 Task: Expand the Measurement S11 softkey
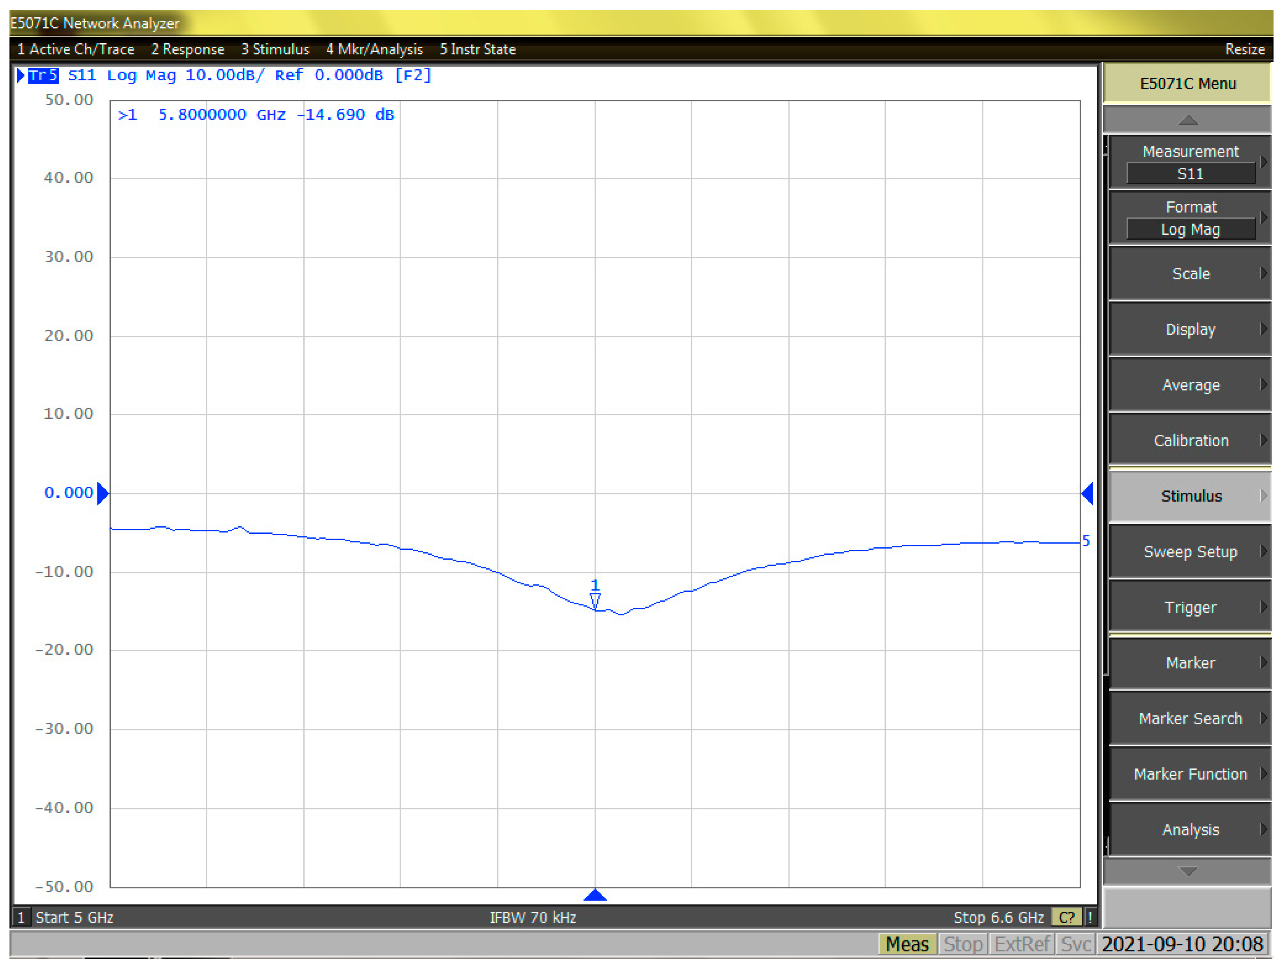coord(1190,163)
